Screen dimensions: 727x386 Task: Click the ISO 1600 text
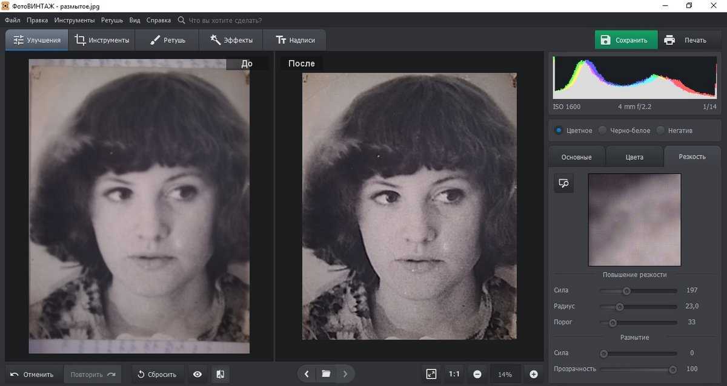(566, 106)
